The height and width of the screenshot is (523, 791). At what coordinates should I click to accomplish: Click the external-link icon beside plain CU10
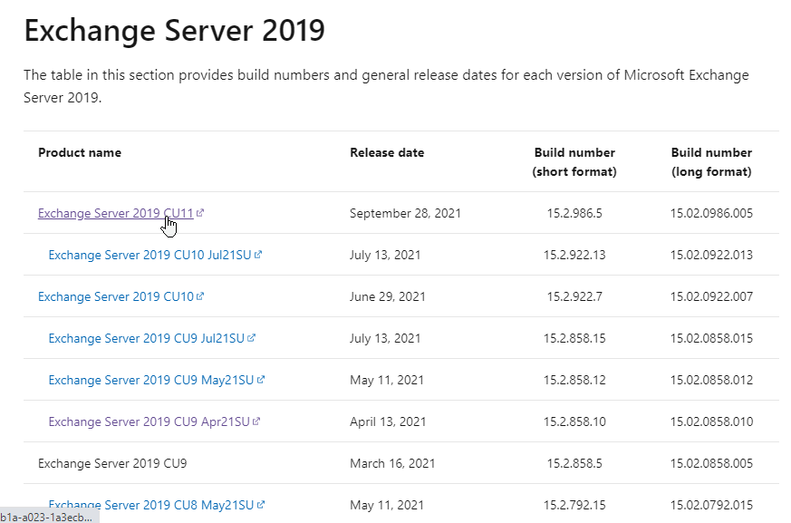tap(200, 296)
